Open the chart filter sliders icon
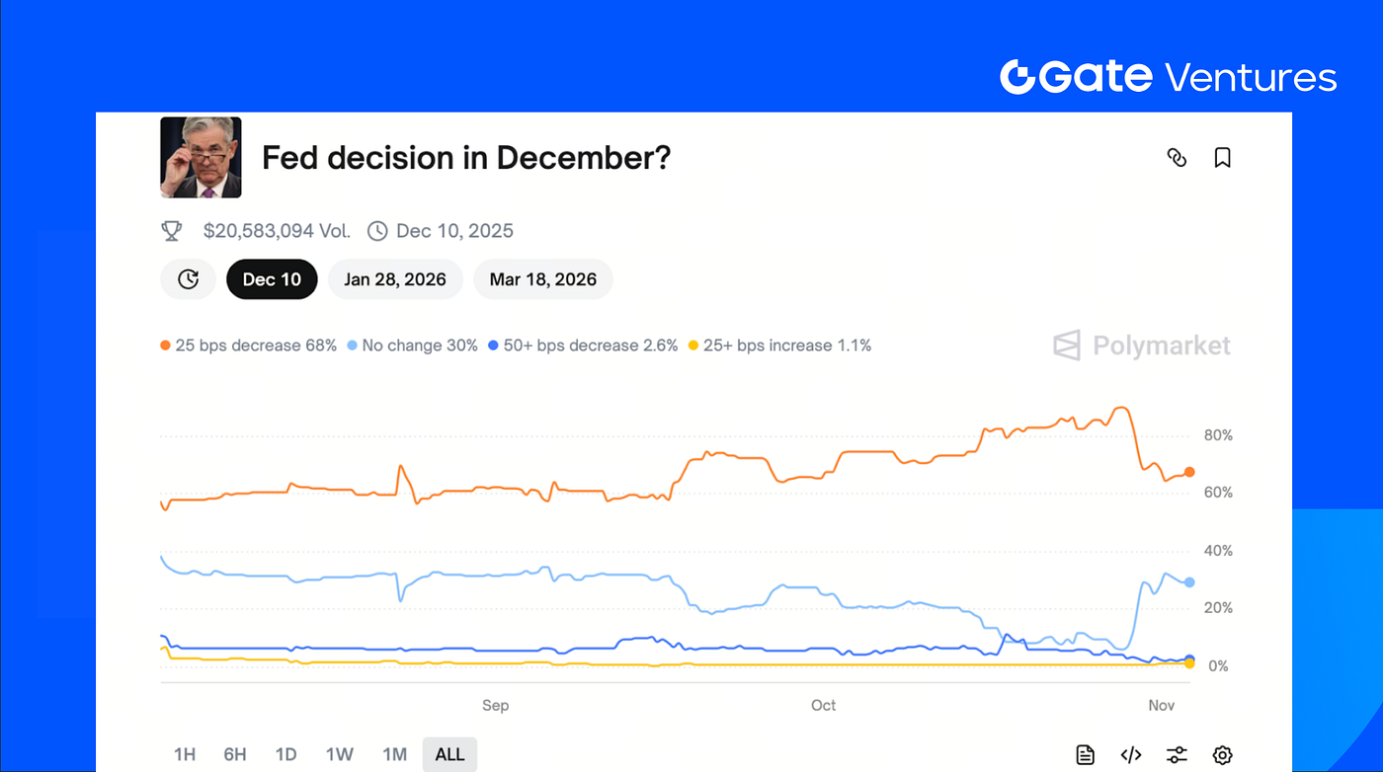This screenshot has width=1383, height=772. pos(1177,755)
